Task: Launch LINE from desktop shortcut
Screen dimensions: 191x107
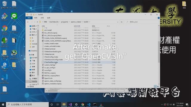Action: (14, 17)
